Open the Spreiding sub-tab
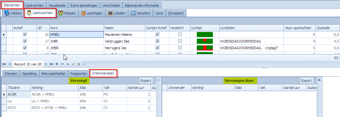Image resolution: width=340 pixels, height=117 pixels. [x=29, y=74]
